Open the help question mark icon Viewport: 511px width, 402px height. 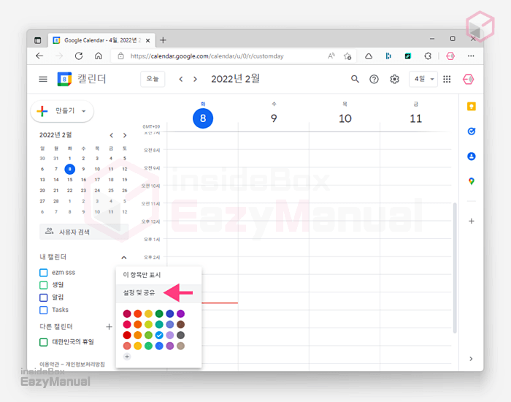pyautogui.click(x=374, y=79)
